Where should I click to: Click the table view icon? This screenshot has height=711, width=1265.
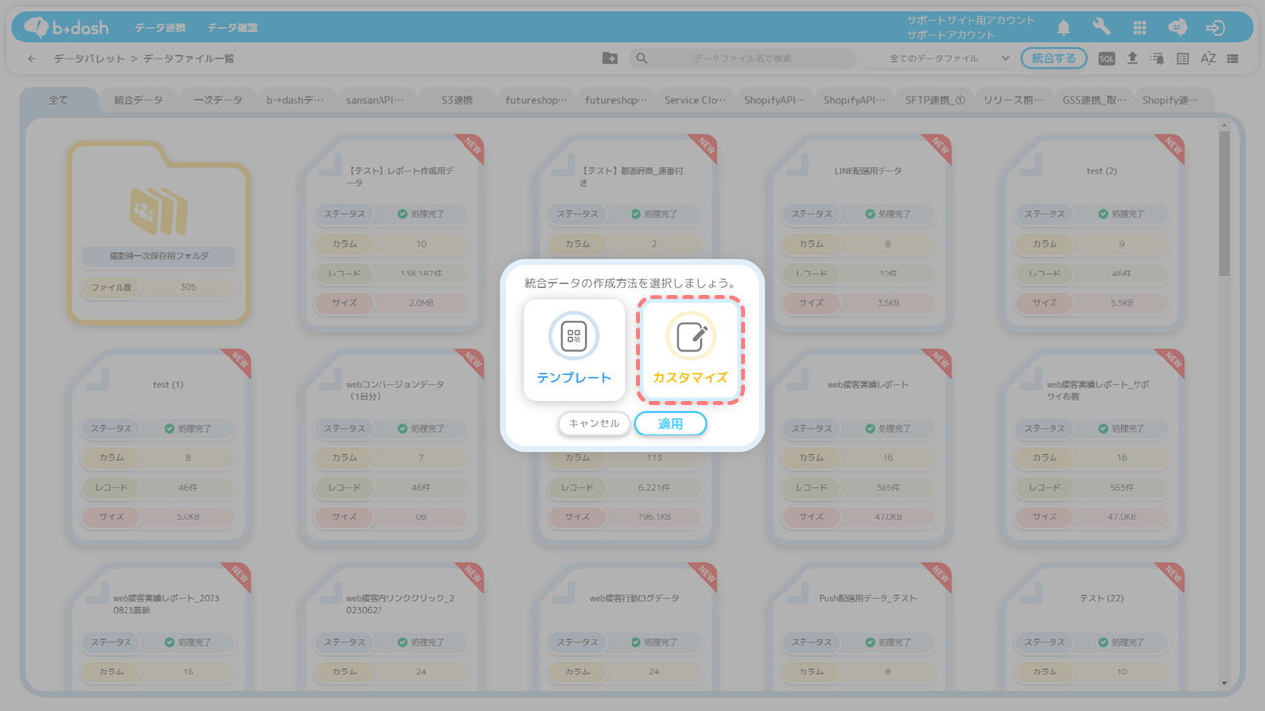pyautogui.click(x=1183, y=59)
